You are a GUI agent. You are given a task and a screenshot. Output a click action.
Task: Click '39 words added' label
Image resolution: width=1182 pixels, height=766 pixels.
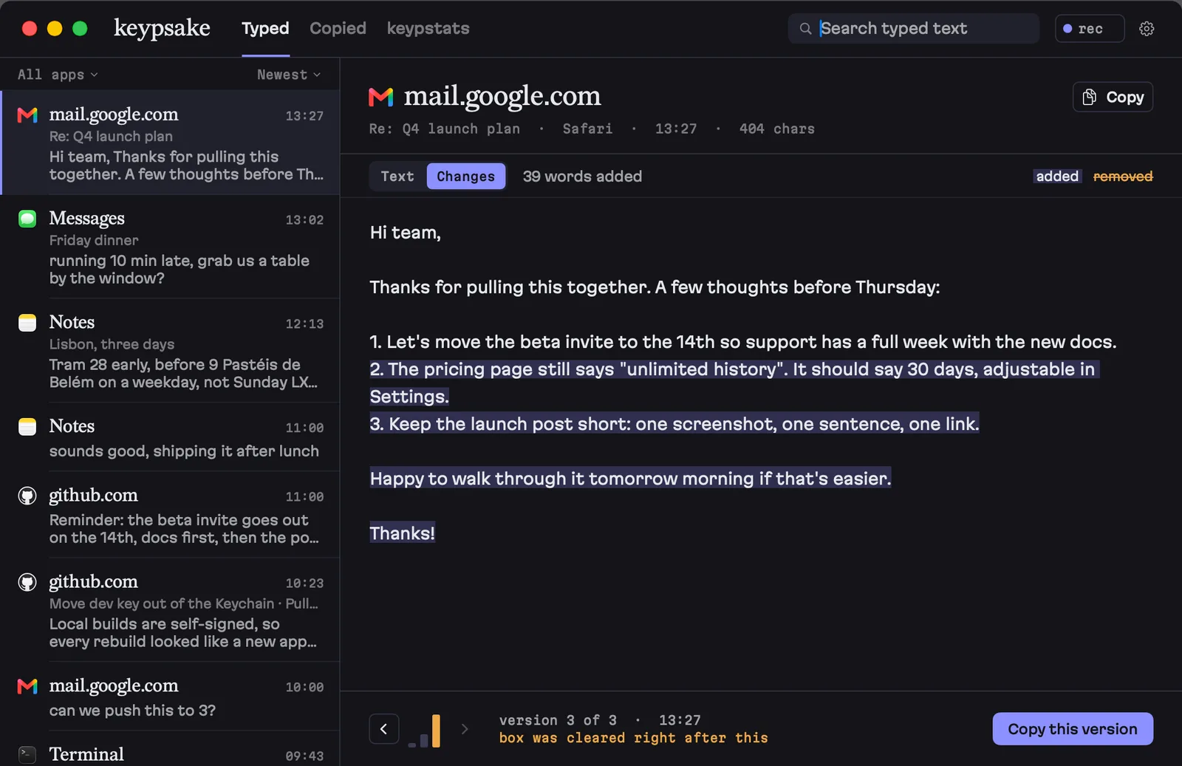pos(582,177)
